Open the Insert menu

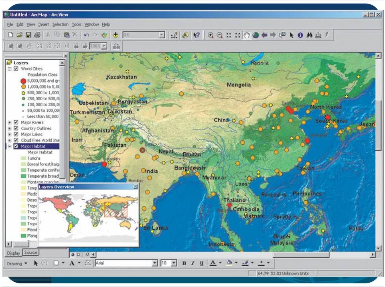[x=43, y=24]
